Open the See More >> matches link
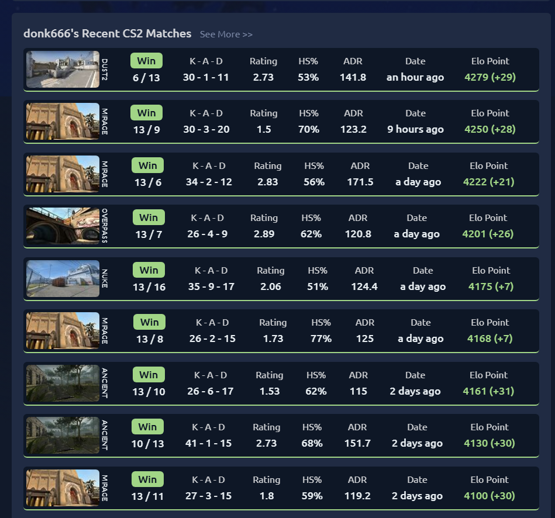Viewport: 555px width, 518px height. pyautogui.click(x=226, y=34)
